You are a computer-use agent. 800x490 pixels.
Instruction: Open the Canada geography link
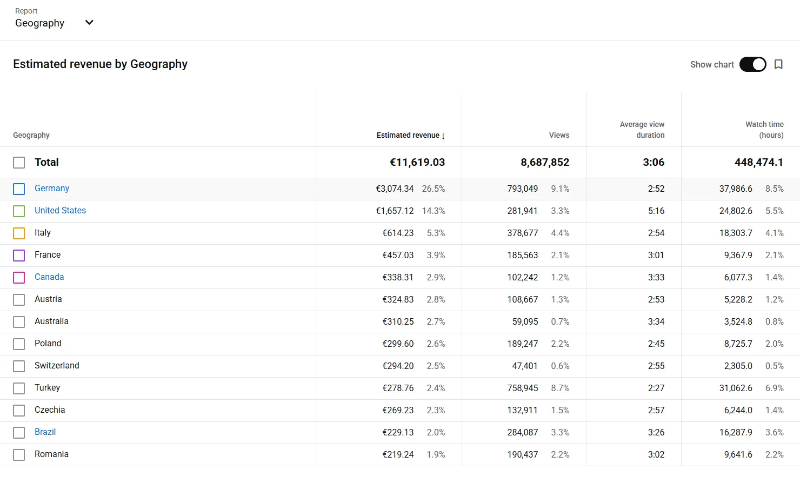click(49, 277)
